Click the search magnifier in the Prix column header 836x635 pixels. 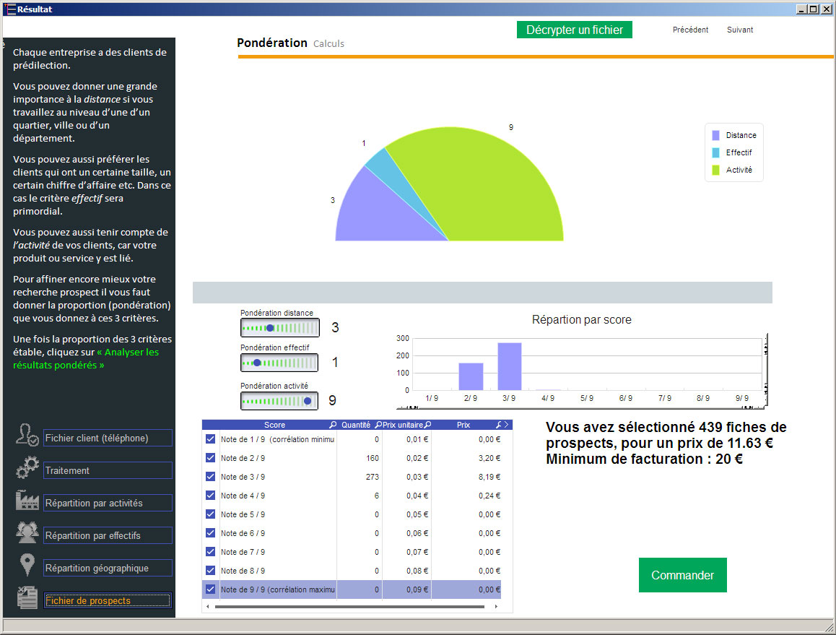coord(499,425)
